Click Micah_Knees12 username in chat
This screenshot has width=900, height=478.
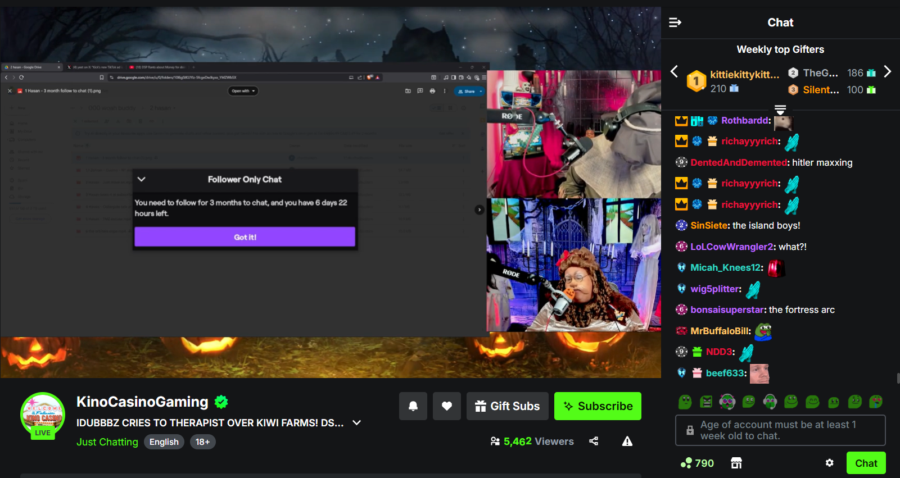(726, 267)
